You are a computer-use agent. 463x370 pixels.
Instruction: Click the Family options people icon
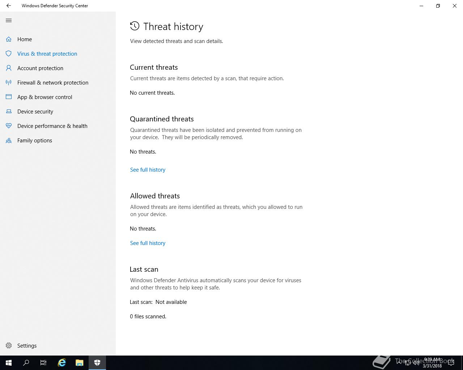point(9,141)
